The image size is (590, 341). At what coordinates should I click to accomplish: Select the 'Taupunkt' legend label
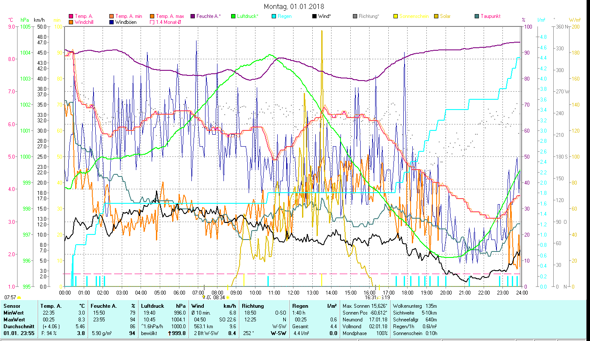pyautogui.click(x=490, y=16)
